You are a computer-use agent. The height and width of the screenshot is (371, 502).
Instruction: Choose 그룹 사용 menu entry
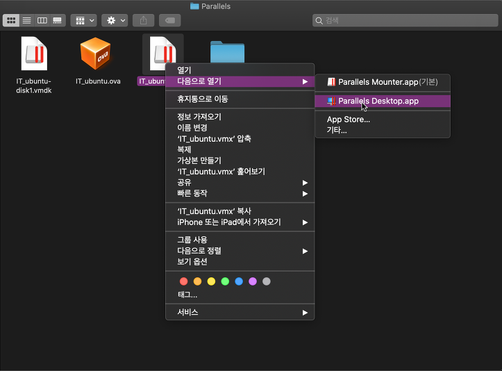(240, 240)
